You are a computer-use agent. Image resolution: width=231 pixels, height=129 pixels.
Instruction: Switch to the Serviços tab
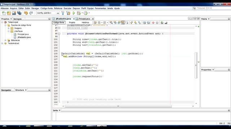pos(17,19)
